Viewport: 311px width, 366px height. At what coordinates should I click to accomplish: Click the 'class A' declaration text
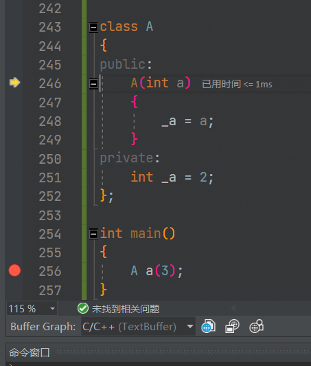pyautogui.click(x=126, y=27)
